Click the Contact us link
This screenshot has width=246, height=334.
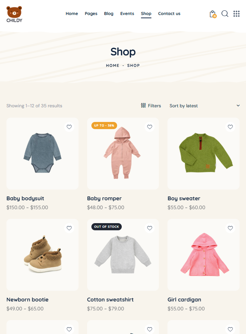point(169,14)
